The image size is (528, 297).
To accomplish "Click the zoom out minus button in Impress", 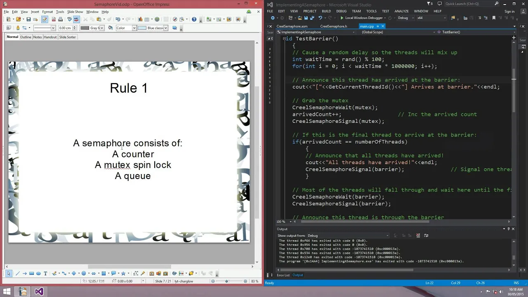I will tap(213, 281).
